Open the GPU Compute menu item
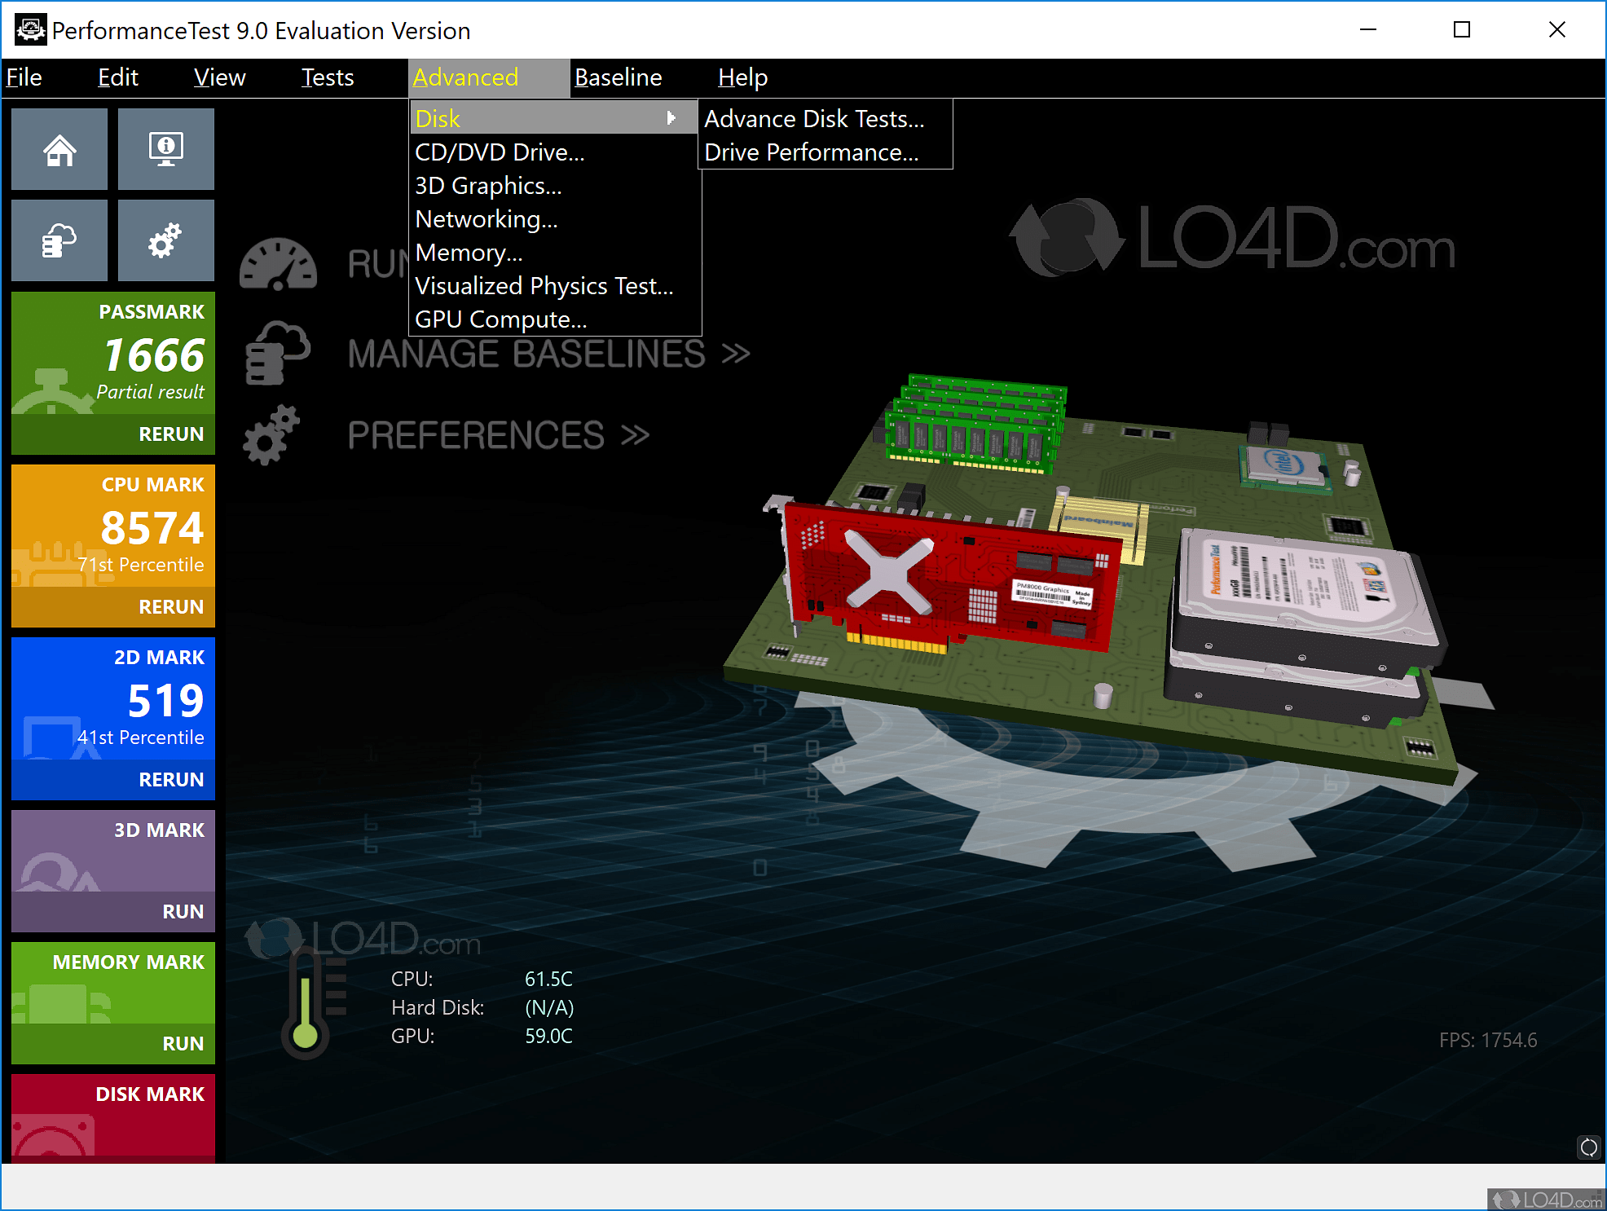The height and width of the screenshot is (1211, 1607). click(x=500, y=319)
